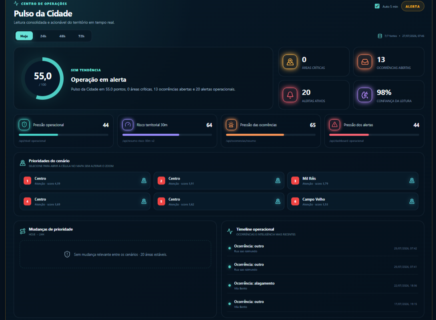The width and height of the screenshot is (436, 320).
Task: Click the /api/nivel-operacional endpoint text
Action: click(x=32, y=141)
